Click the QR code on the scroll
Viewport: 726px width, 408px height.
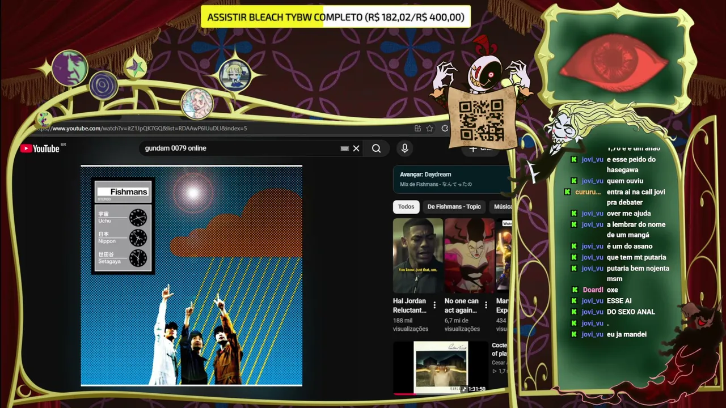click(x=481, y=120)
